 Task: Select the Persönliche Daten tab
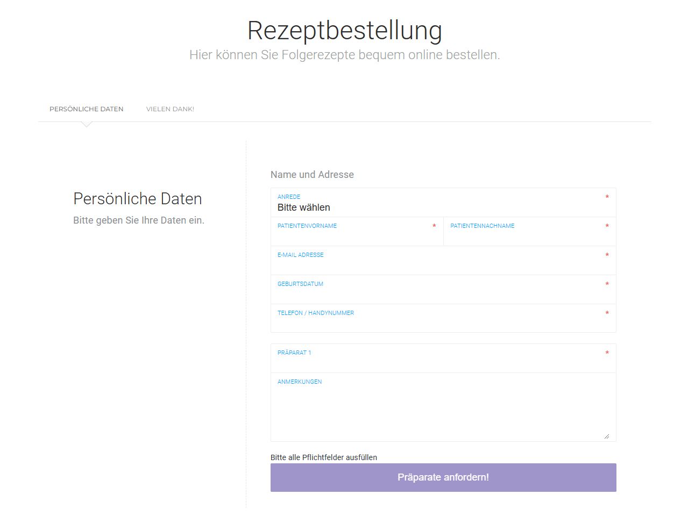pyautogui.click(x=87, y=109)
